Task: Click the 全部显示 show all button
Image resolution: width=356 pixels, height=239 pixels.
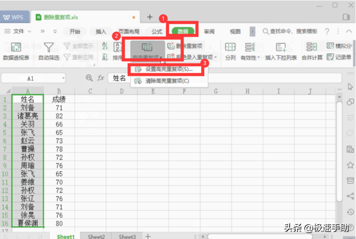Action: (x=78, y=46)
